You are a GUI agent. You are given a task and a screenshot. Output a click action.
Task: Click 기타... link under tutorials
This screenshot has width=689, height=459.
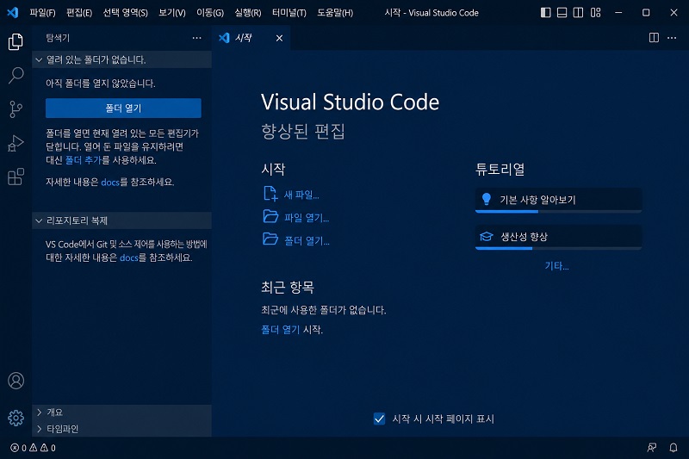(x=556, y=266)
